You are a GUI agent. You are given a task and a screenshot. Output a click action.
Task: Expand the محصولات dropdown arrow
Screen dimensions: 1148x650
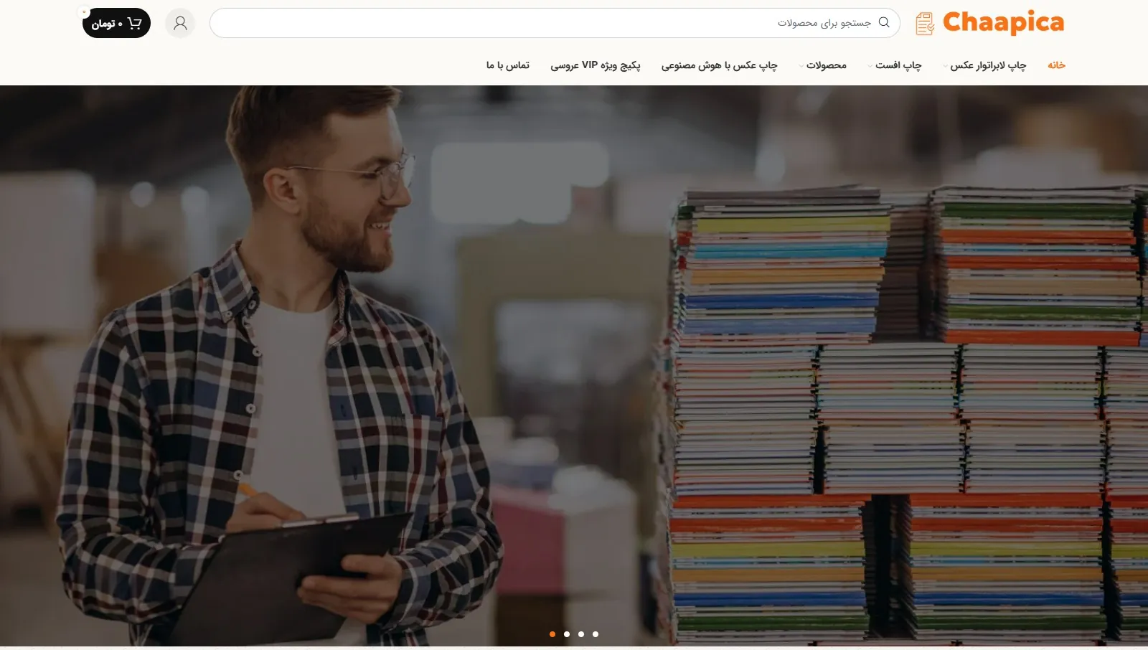[801, 66]
